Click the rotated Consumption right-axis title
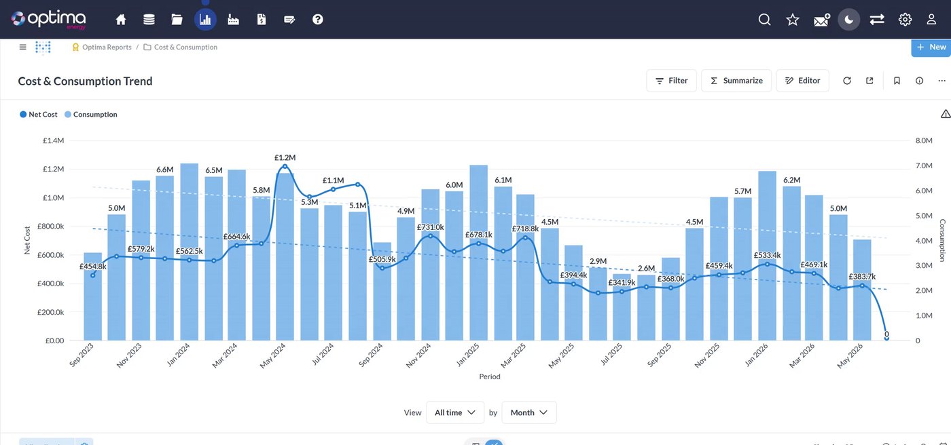951x445 pixels. (942, 240)
